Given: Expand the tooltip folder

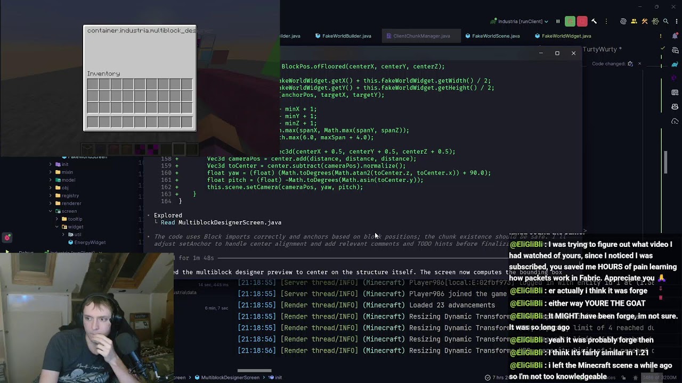Looking at the screenshot, I should 58,219.
